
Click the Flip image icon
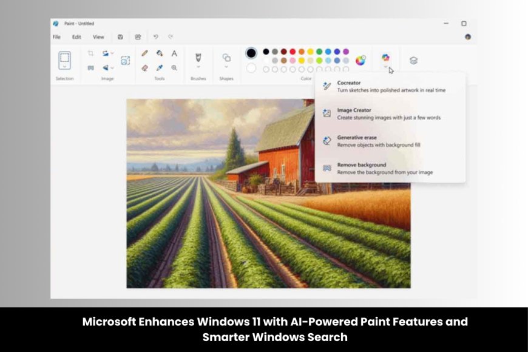pyautogui.click(x=106, y=68)
